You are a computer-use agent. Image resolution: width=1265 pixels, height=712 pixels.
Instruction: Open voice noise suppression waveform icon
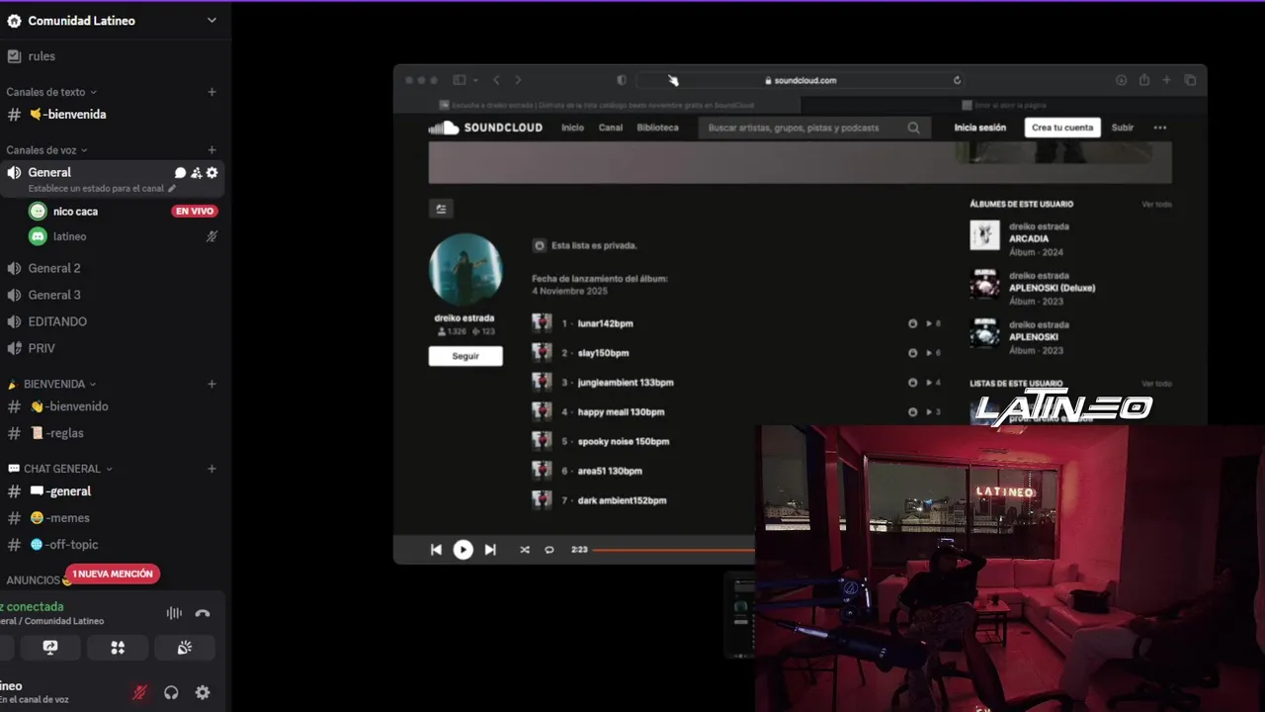tap(174, 613)
